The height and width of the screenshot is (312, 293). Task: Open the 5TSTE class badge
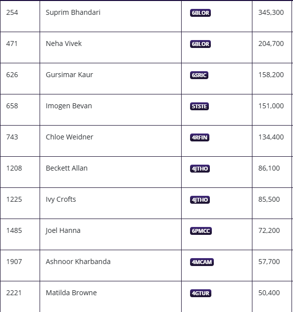click(199, 106)
